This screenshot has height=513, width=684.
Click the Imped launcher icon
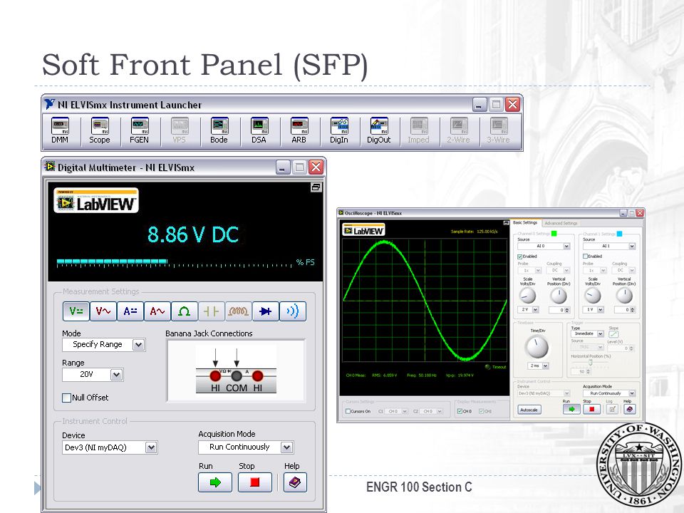(x=418, y=130)
